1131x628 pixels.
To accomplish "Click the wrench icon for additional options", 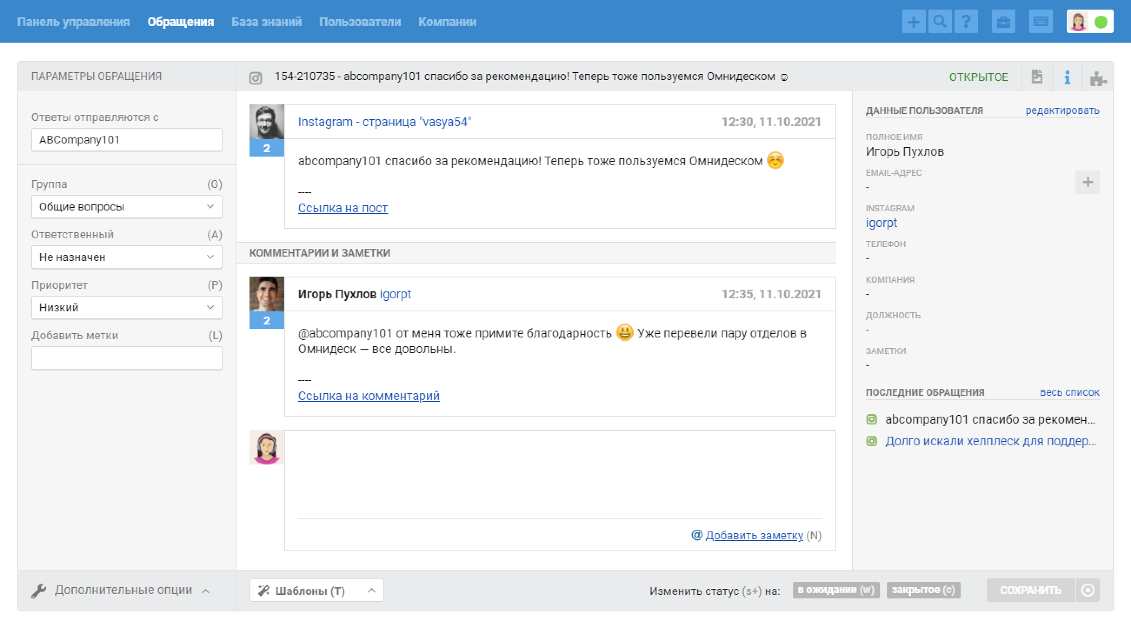I will 39,590.
